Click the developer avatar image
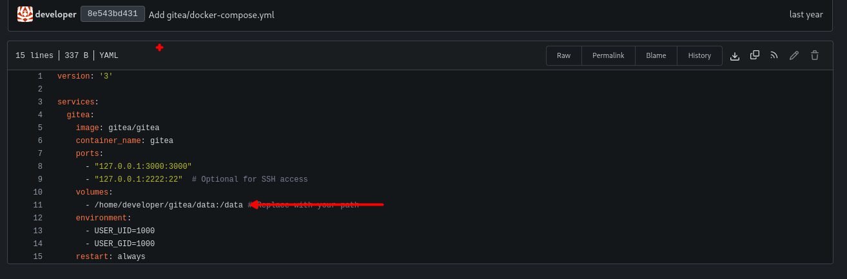The height and width of the screenshot is (279, 847). [x=24, y=14]
